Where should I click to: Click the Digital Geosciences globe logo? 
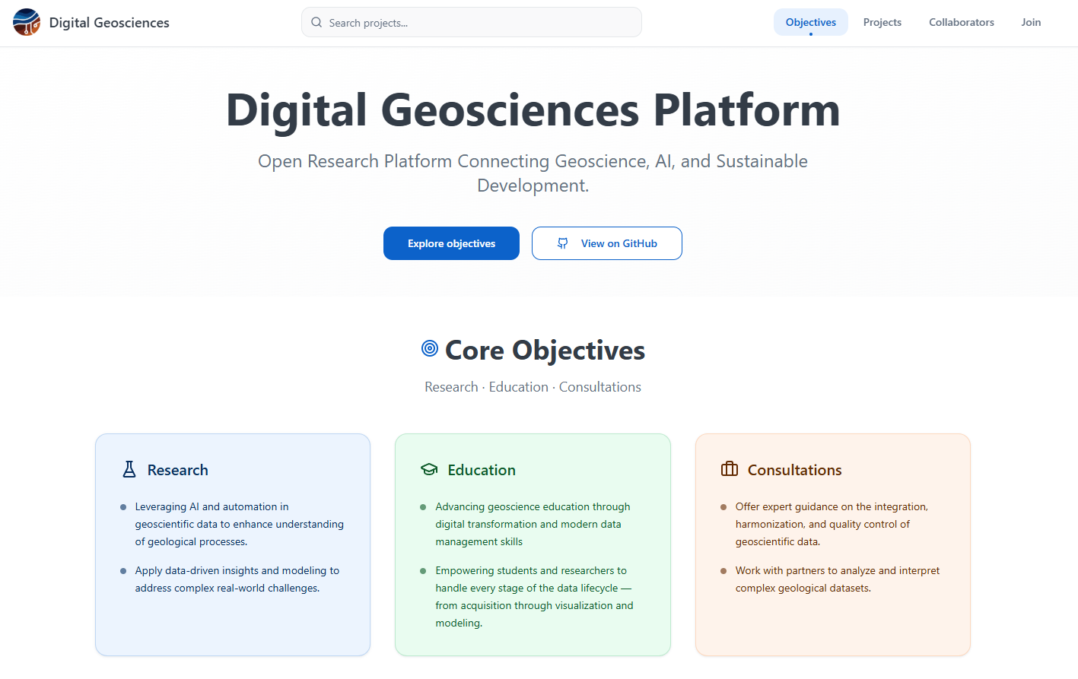(27, 23)
